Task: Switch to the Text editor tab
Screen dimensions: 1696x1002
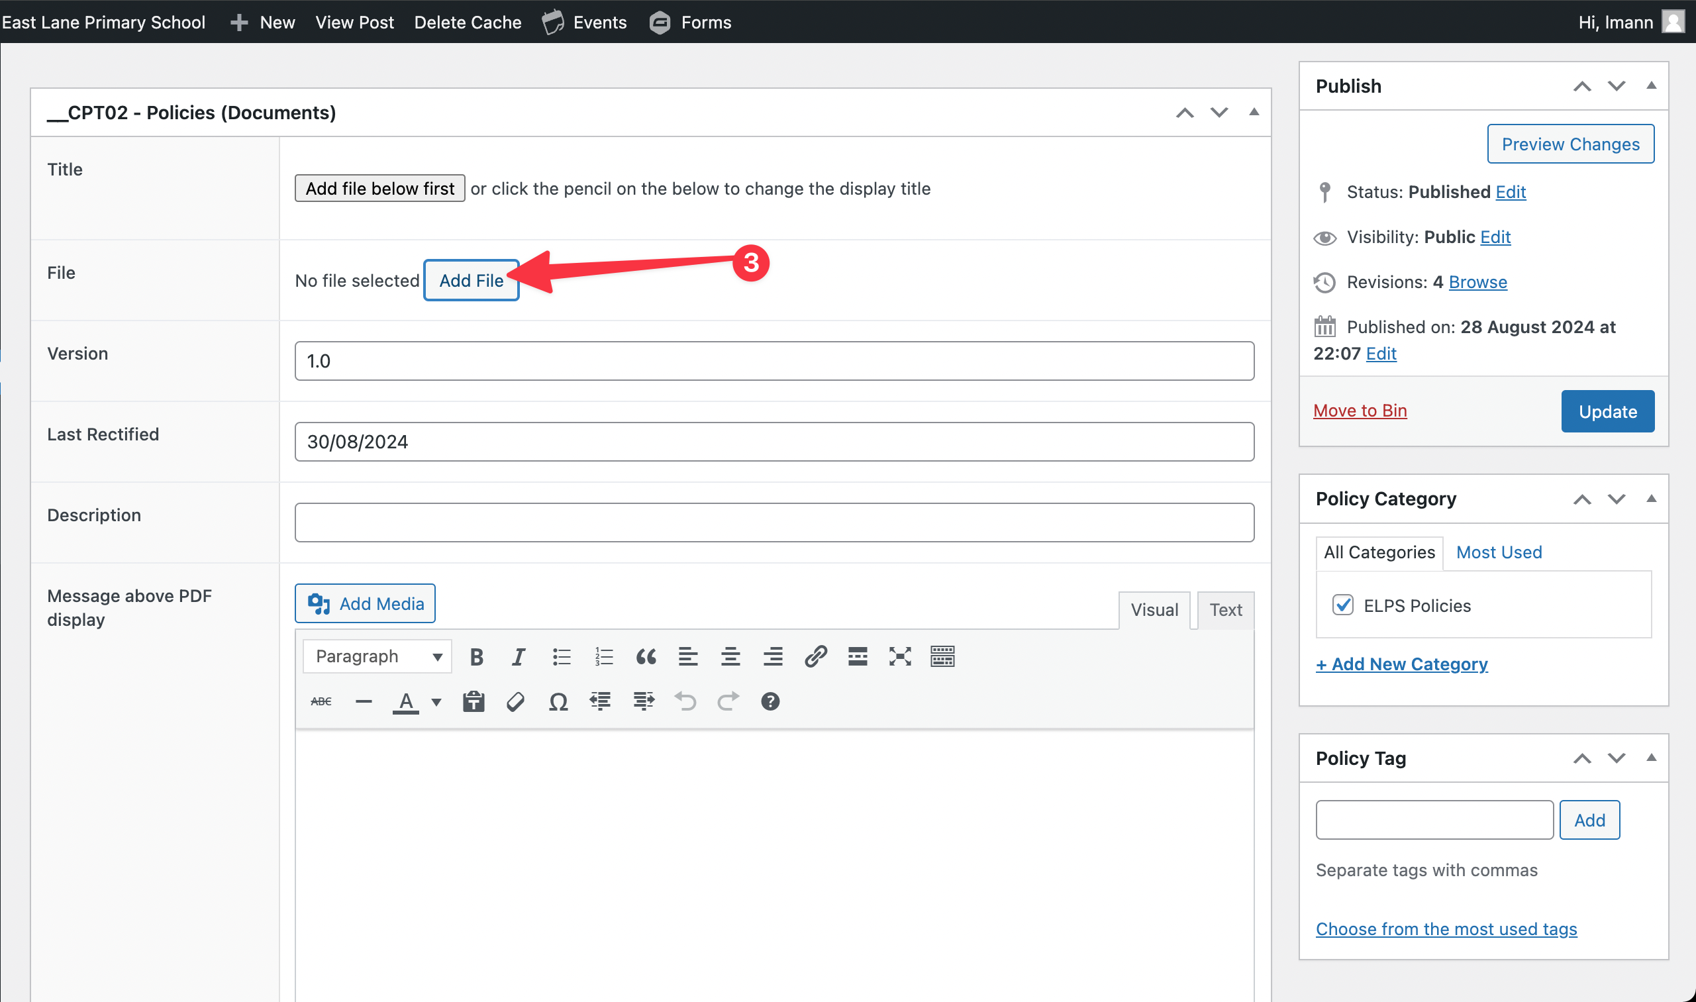Action: [1224, 610]
